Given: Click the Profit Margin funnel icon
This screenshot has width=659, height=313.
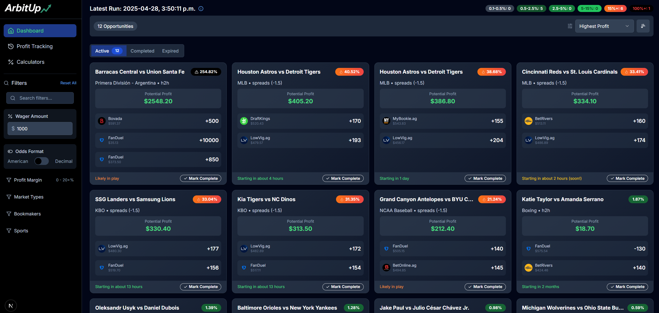Looking at the screenshot, I should click(x=9, y=180).
